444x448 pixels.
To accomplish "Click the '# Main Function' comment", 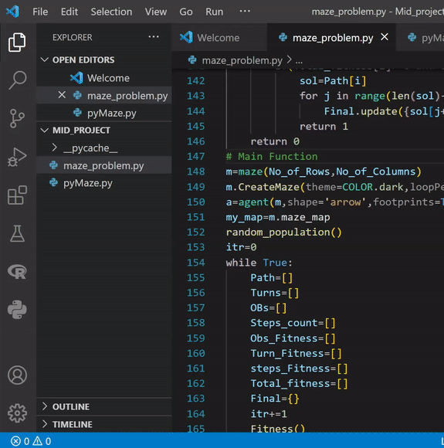I will point(272,156).
